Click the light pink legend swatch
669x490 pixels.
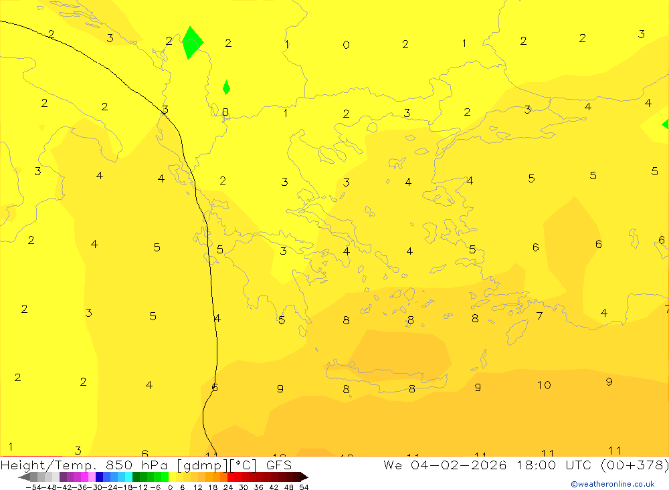[x=92, y=477]
